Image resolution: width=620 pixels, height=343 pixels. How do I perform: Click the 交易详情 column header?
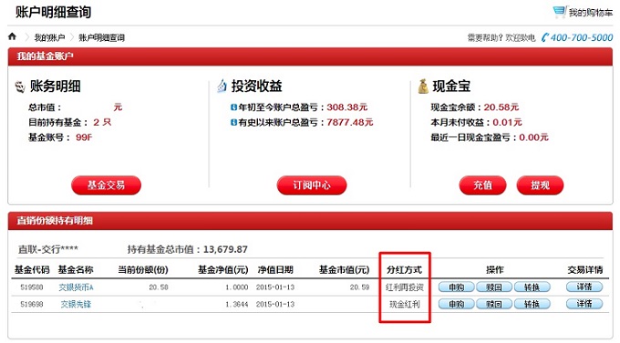585,270
